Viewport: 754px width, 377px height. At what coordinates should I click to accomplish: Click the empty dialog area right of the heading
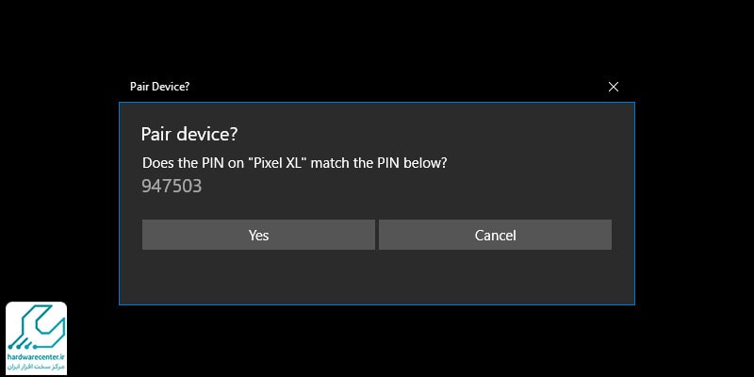pyautogui.click(x=433, y=134)
